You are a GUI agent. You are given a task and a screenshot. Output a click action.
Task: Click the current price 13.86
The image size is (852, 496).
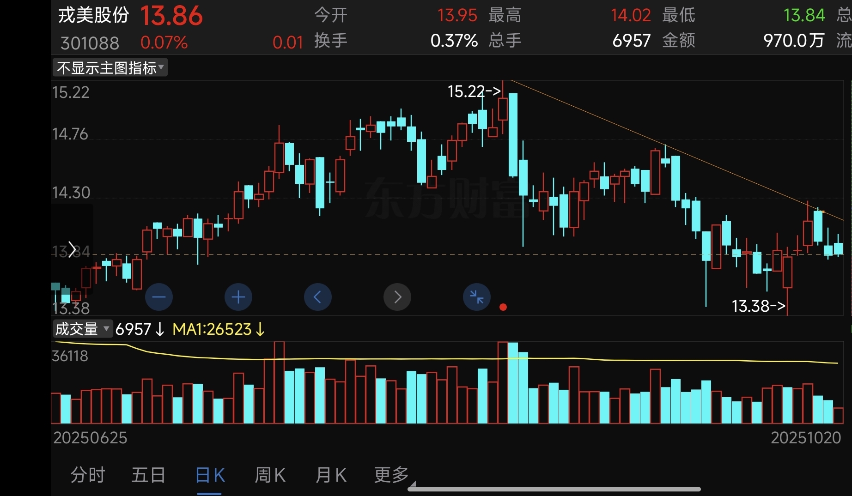(x=171, y=16)
